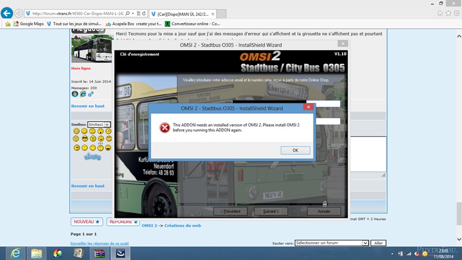Click inside the quick reply text area
This screenshot has width=462, height=260.
[x=368, y=154]
